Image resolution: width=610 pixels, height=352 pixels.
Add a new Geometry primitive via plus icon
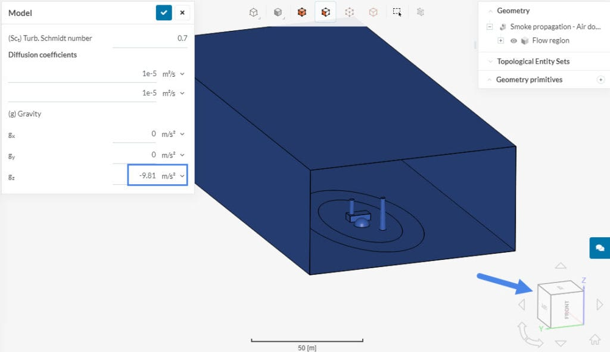(x=601, y=79)
